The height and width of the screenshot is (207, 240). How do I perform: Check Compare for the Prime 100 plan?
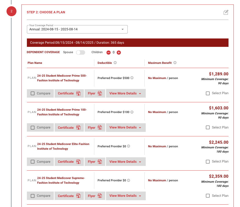coord(33,127)
